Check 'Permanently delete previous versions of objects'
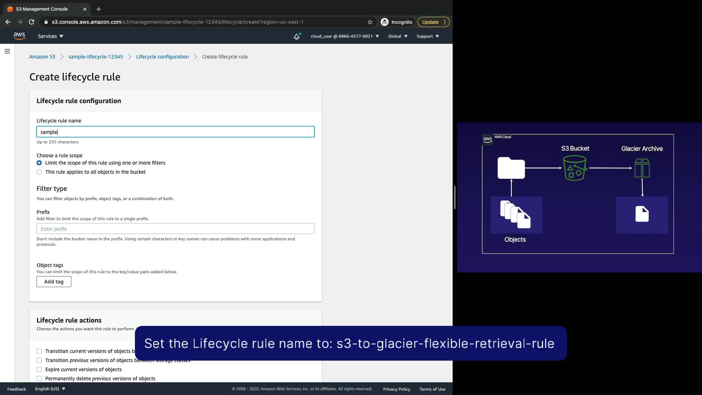The image size is (702, 395). (39, 379)
